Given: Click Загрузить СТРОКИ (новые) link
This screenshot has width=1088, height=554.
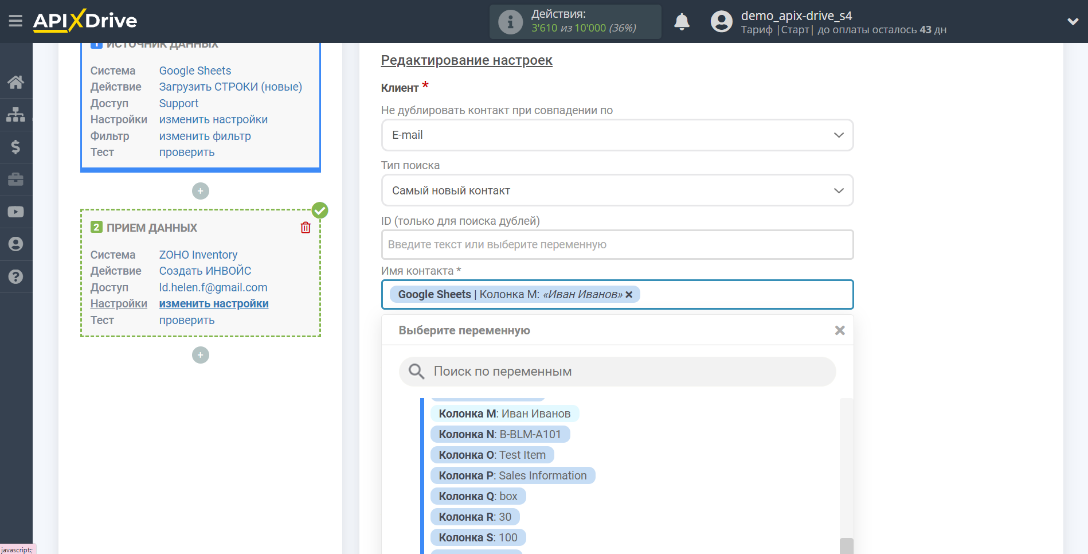Looking at the screenshot, I should click(x=230, y=87).
